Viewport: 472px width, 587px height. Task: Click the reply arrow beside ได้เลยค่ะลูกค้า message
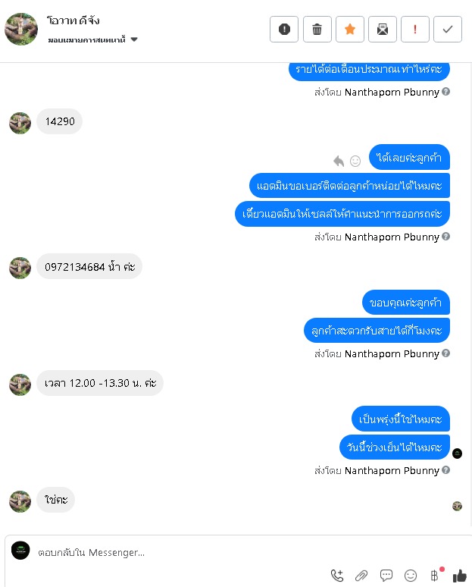point(339,161)
